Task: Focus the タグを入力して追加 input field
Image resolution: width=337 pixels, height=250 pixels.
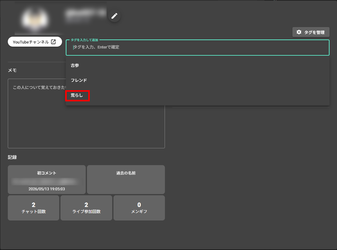Action: pos(198,47)
